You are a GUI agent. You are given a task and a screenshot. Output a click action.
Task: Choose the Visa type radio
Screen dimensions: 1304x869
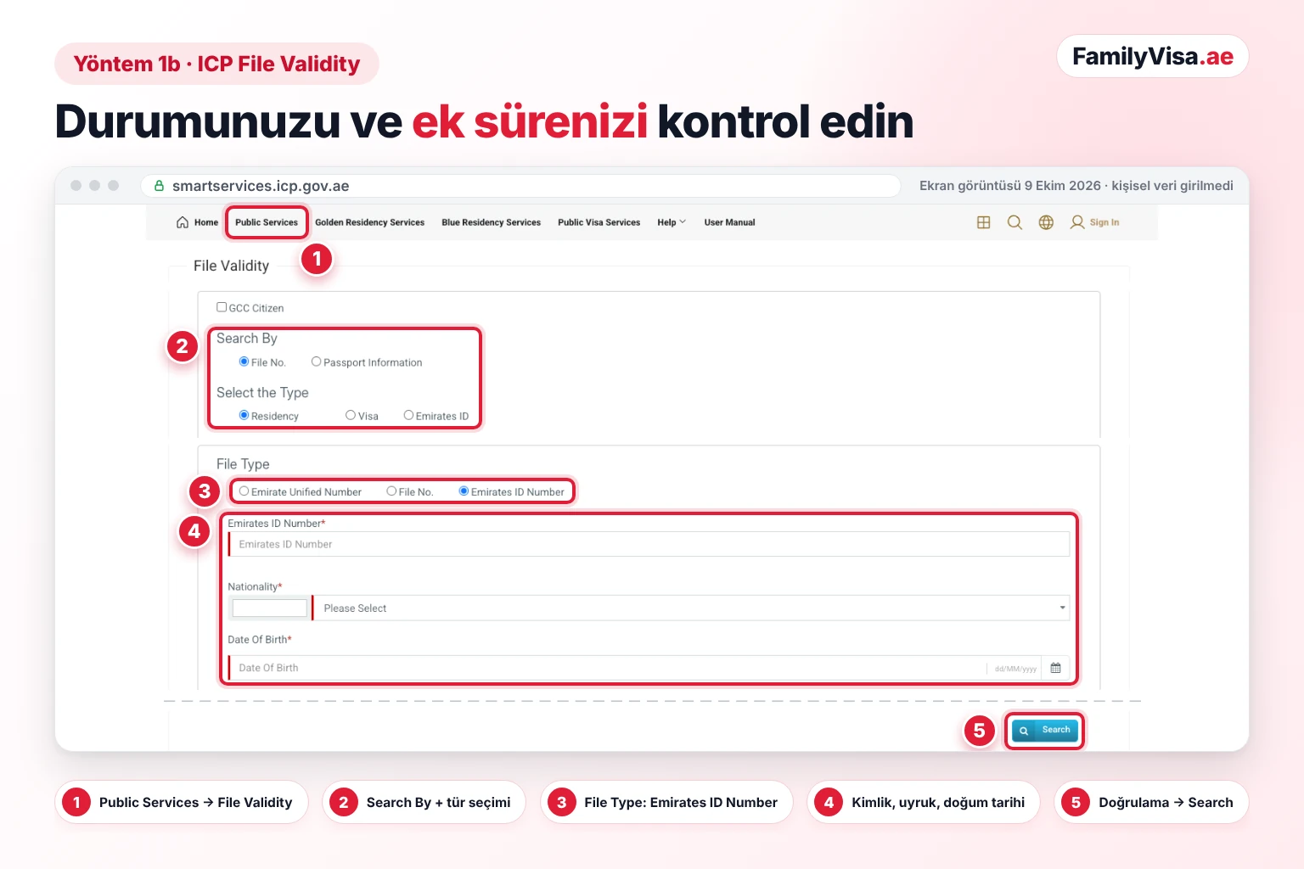coord(351,415)
